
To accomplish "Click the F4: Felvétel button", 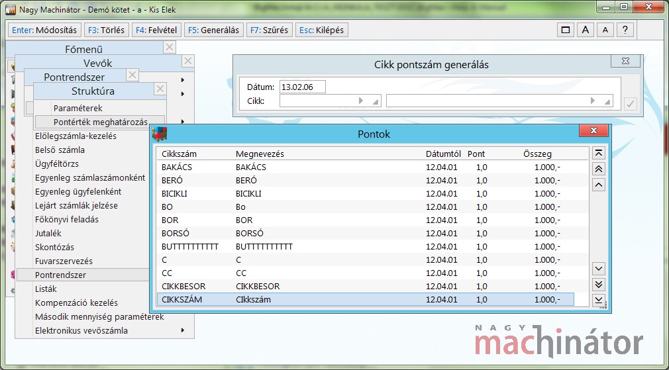I will 156,30.
